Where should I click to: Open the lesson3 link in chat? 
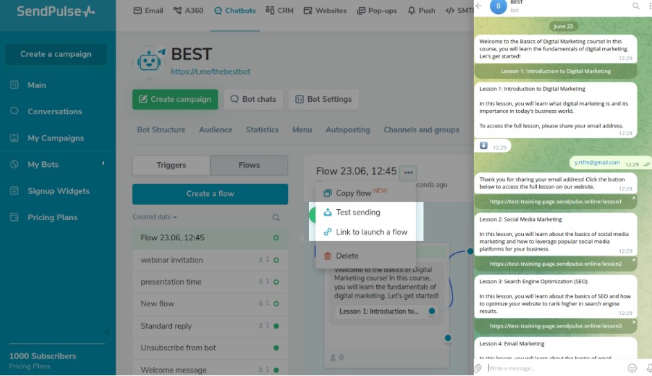tap(556, 326)
